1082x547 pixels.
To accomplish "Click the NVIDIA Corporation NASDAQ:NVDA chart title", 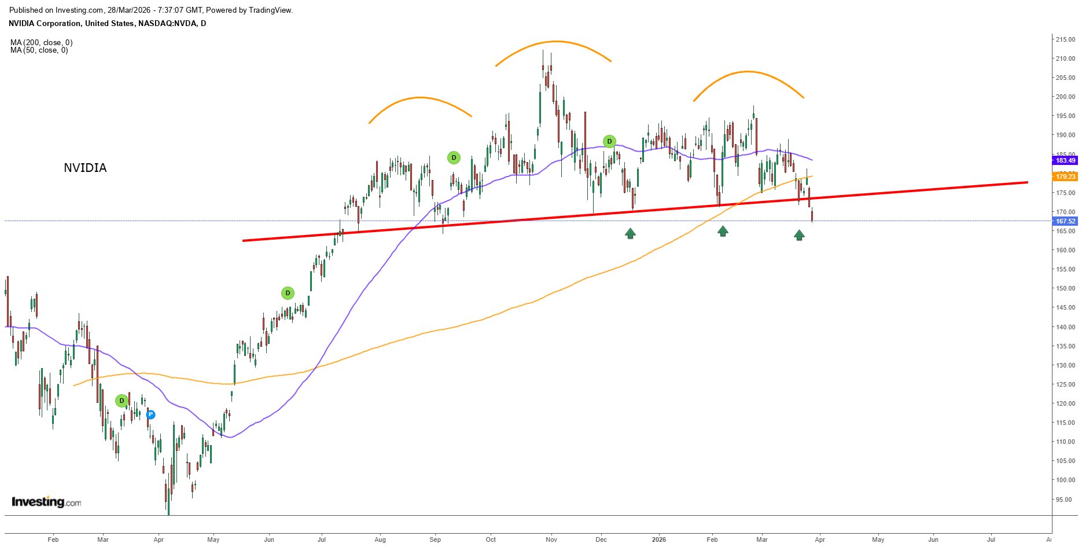I will coord(108,23).
